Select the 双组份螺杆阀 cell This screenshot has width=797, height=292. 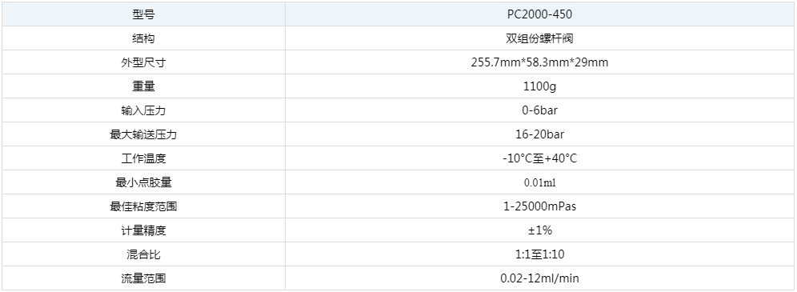[x=540, y=38]
